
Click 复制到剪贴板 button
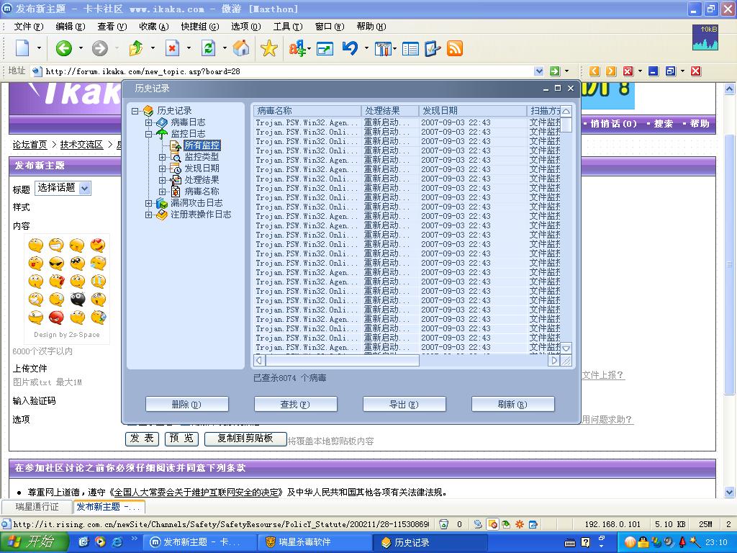tap(245, 439)
